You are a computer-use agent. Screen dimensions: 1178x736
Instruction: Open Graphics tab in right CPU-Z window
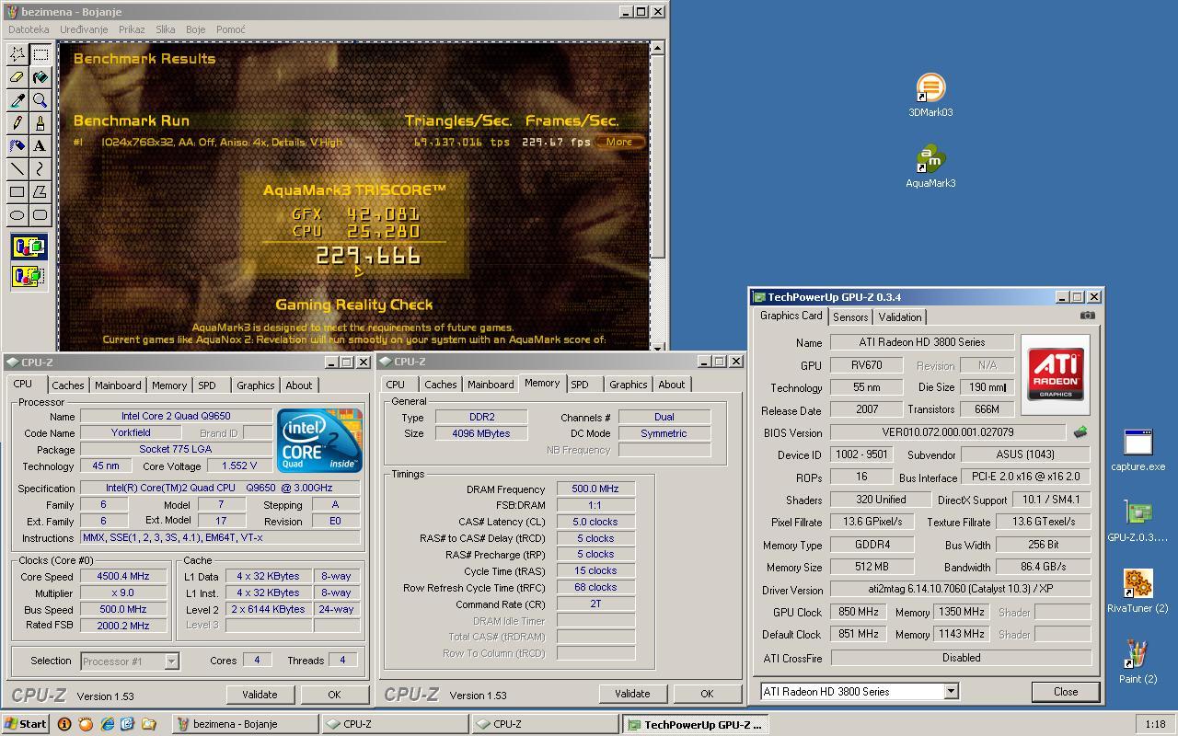tap(629, 385)
